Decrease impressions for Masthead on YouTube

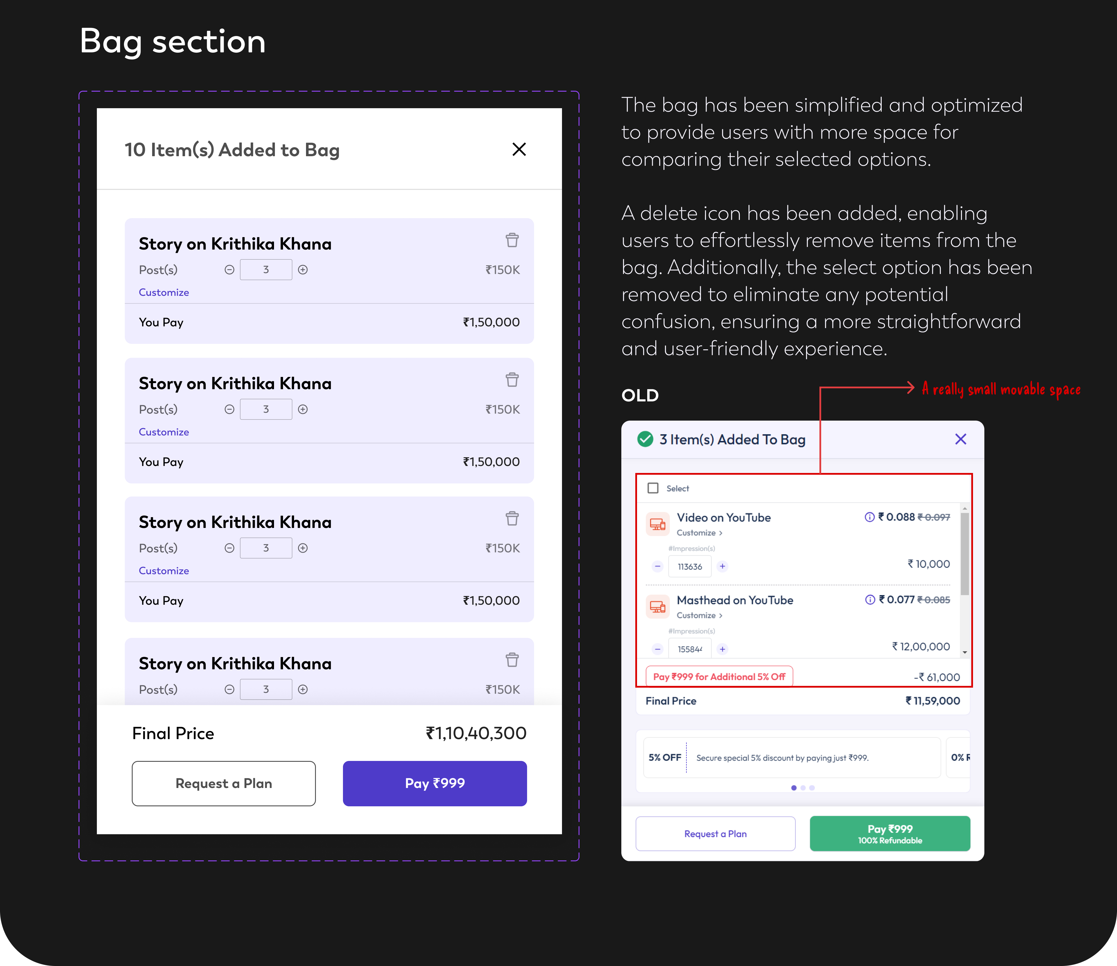pyautogui.click(x=657, y=648)
